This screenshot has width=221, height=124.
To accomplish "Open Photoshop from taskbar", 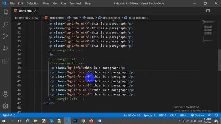I will pyautogui.click(x=75, y=121).
